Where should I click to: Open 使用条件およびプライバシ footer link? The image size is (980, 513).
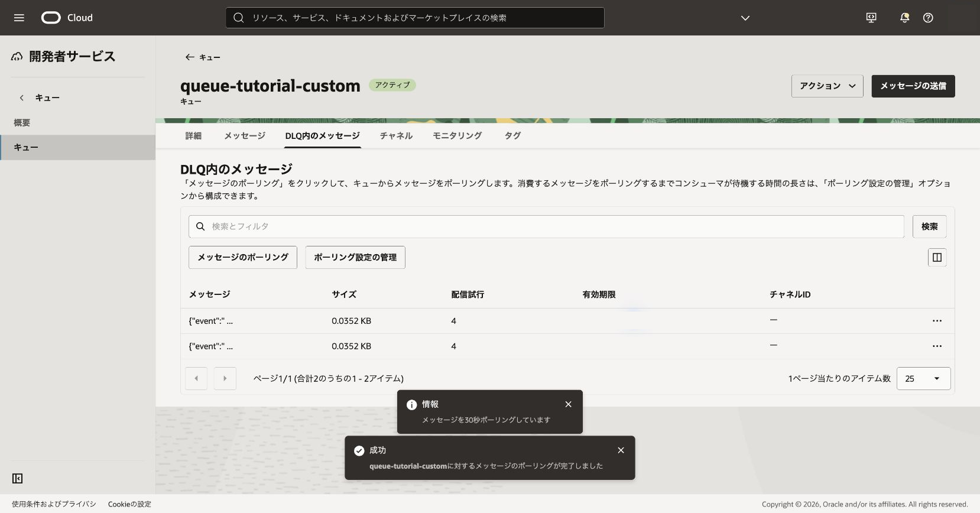(54, 504)
